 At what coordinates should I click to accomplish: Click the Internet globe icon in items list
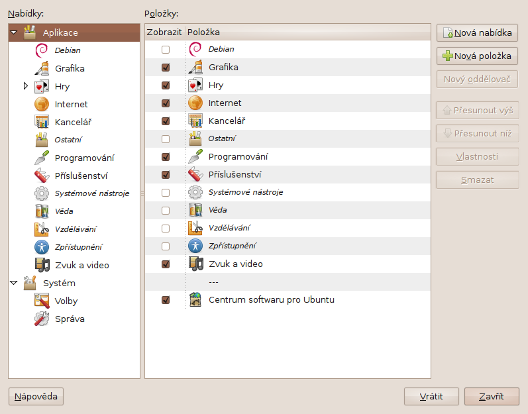click(195, 103)
